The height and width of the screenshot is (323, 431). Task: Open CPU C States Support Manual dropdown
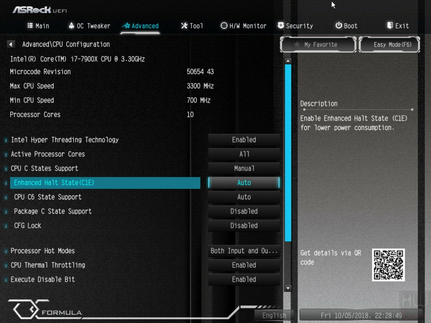[x=244, y=168]
